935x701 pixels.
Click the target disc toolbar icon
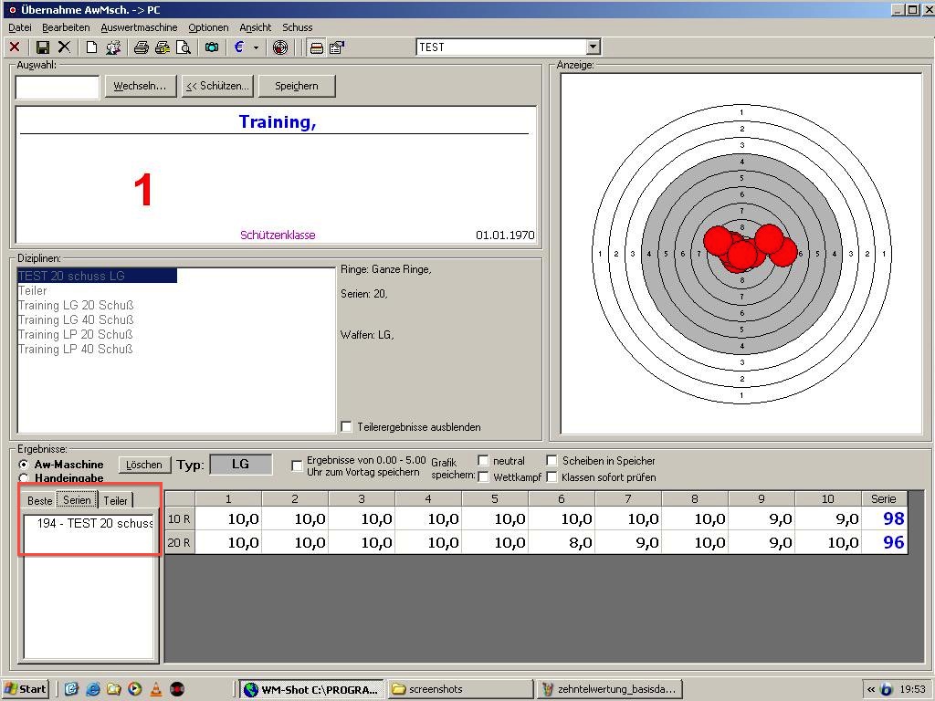coord(280,47)
